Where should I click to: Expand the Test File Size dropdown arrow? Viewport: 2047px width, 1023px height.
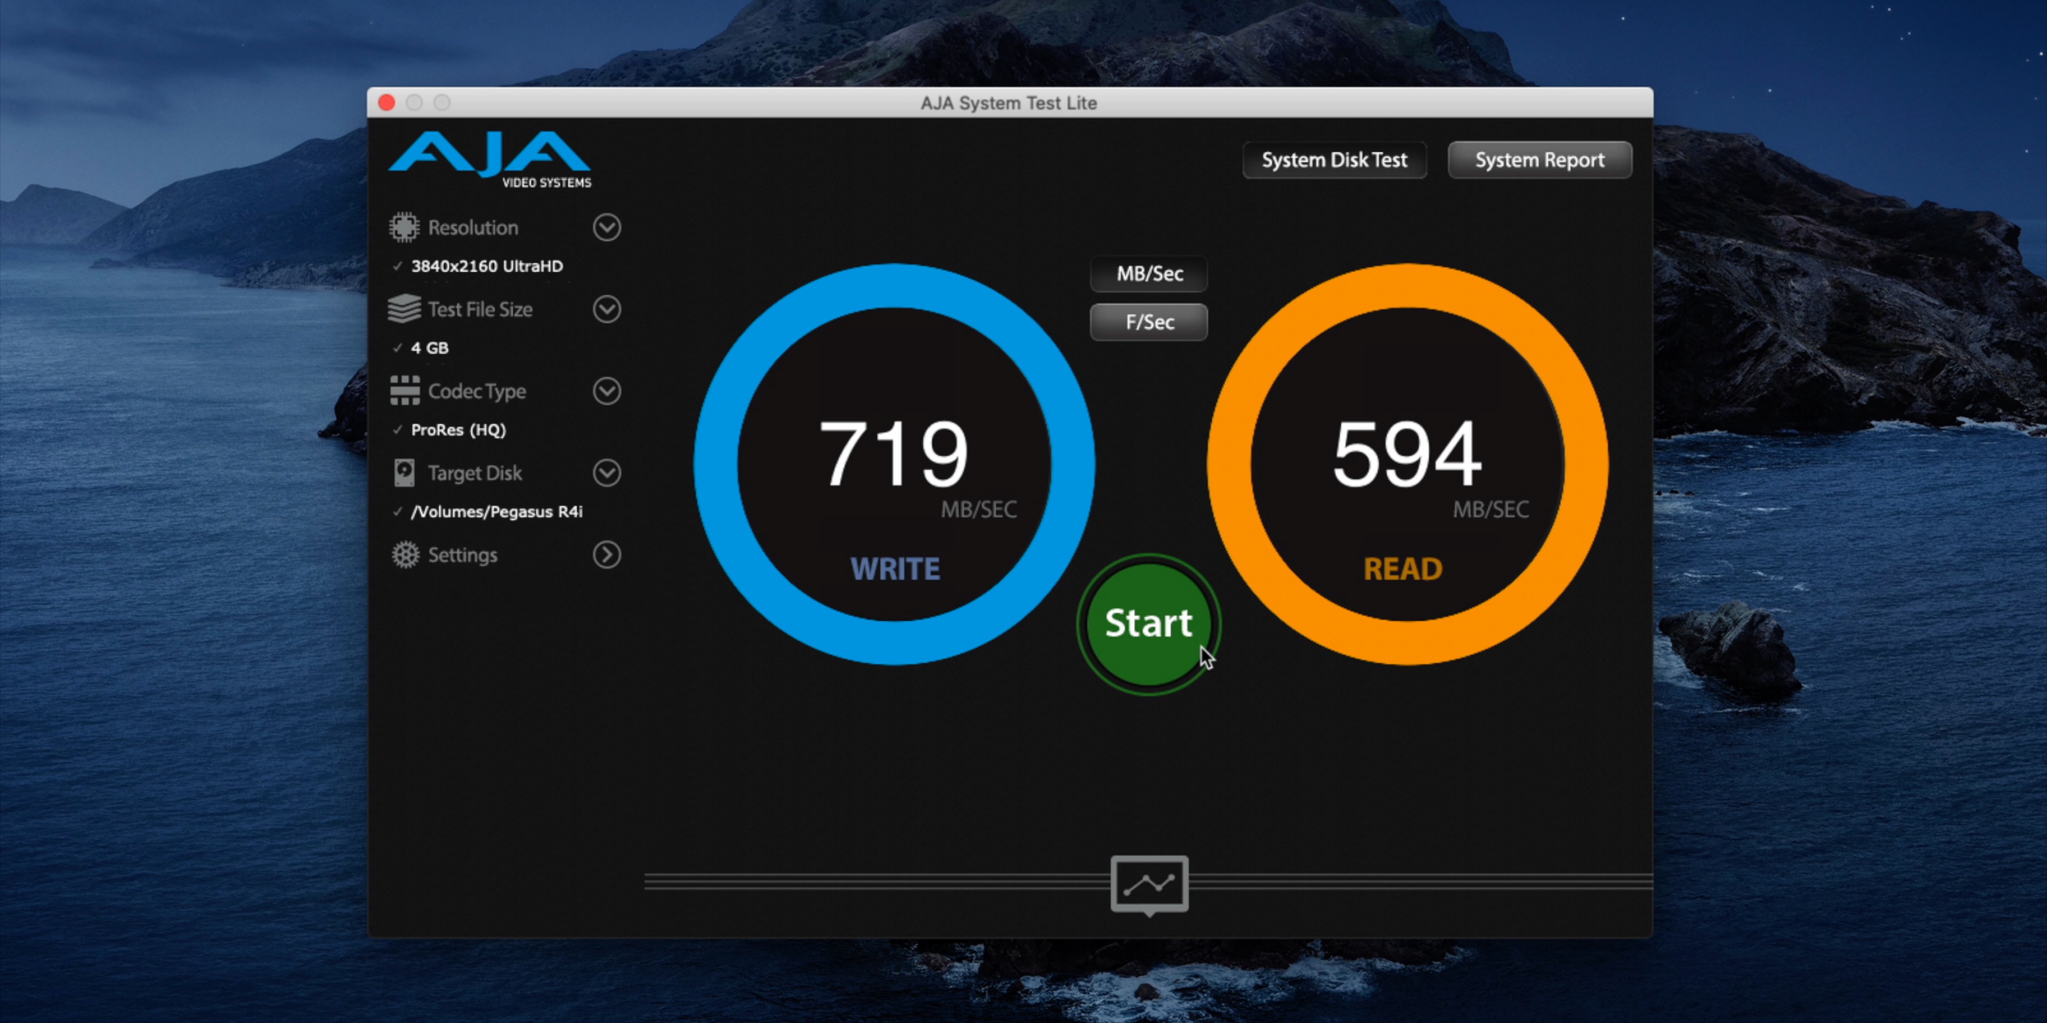tap(606, 309)
